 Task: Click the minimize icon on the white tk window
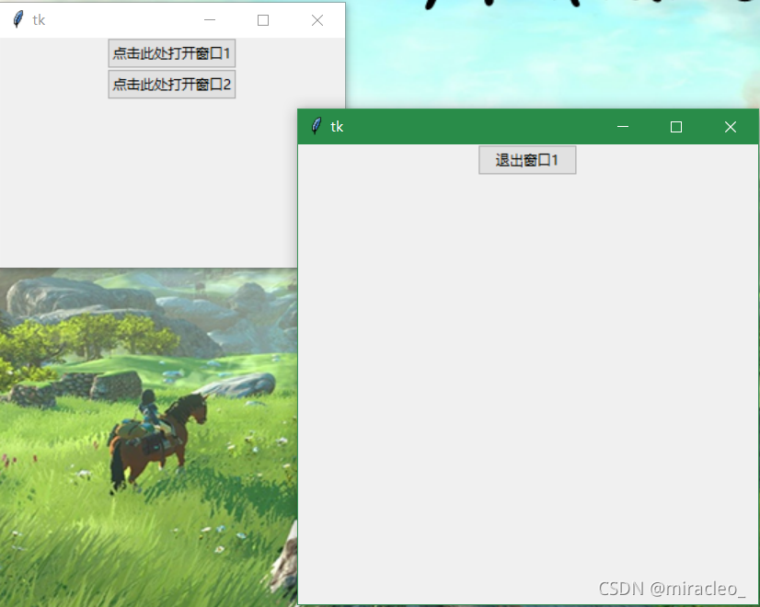[x=210, y=19]
